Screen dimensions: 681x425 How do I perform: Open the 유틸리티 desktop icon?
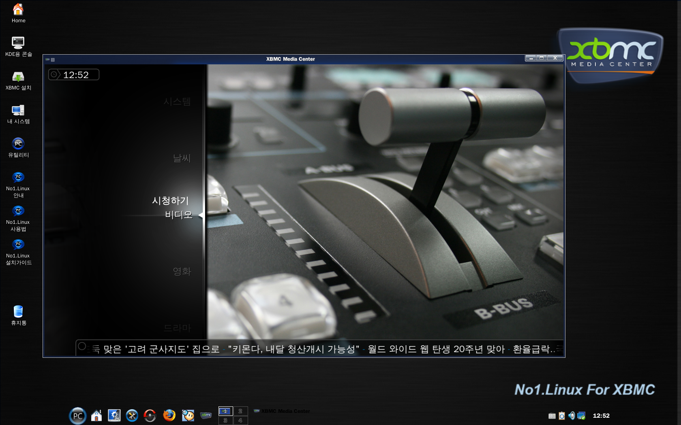tap(18, 147)
